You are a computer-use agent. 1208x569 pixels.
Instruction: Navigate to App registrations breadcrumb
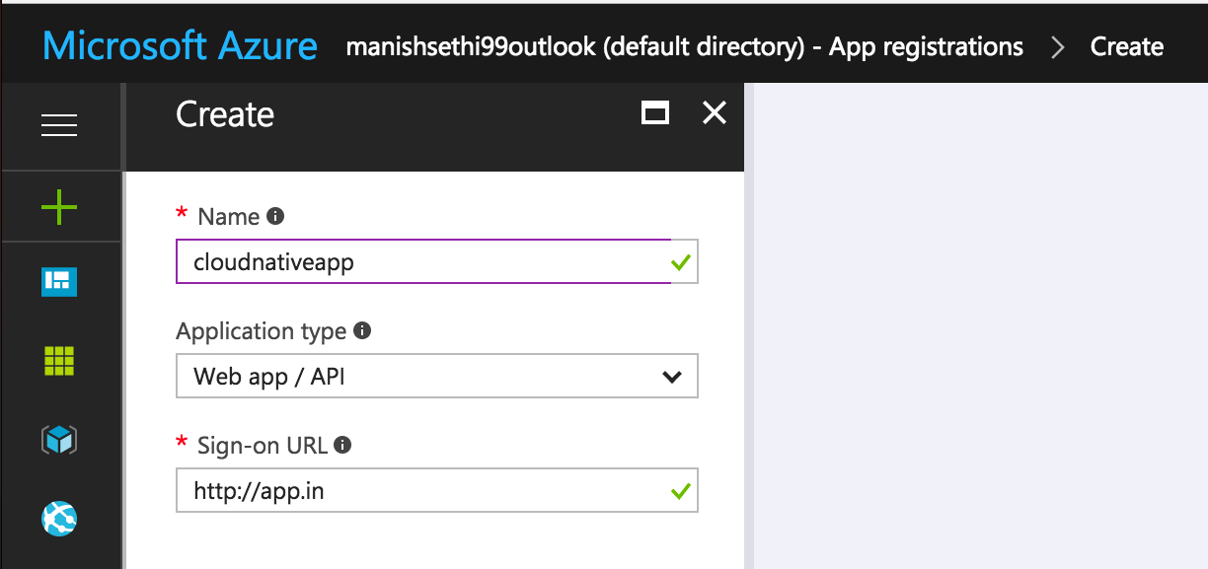[683, 46]
